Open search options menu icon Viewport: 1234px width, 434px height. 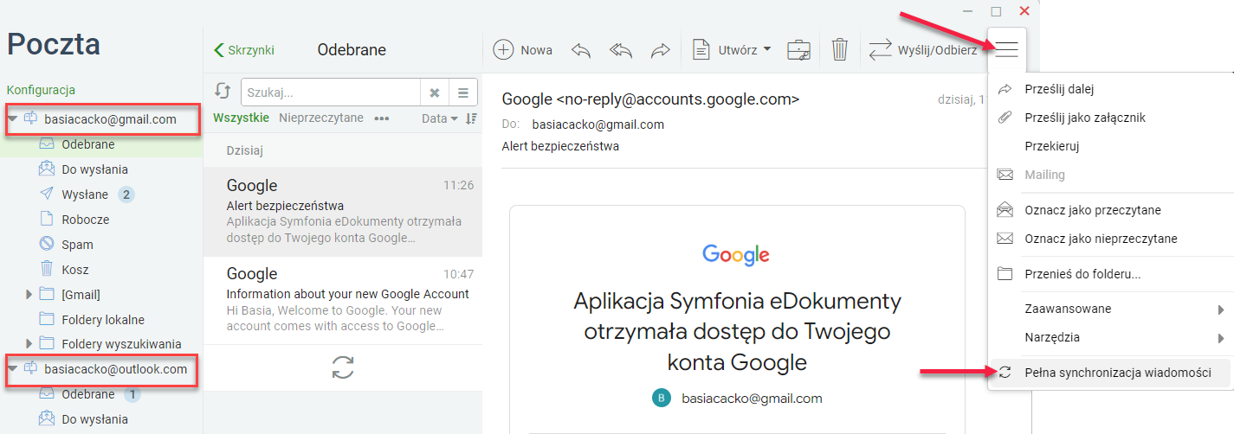point(463,93)
